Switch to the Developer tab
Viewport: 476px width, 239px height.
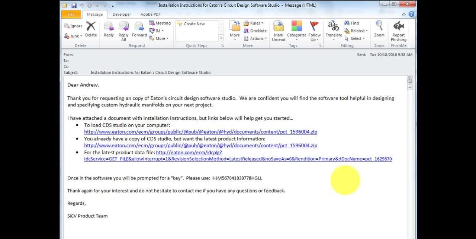[x=122, y=15]
